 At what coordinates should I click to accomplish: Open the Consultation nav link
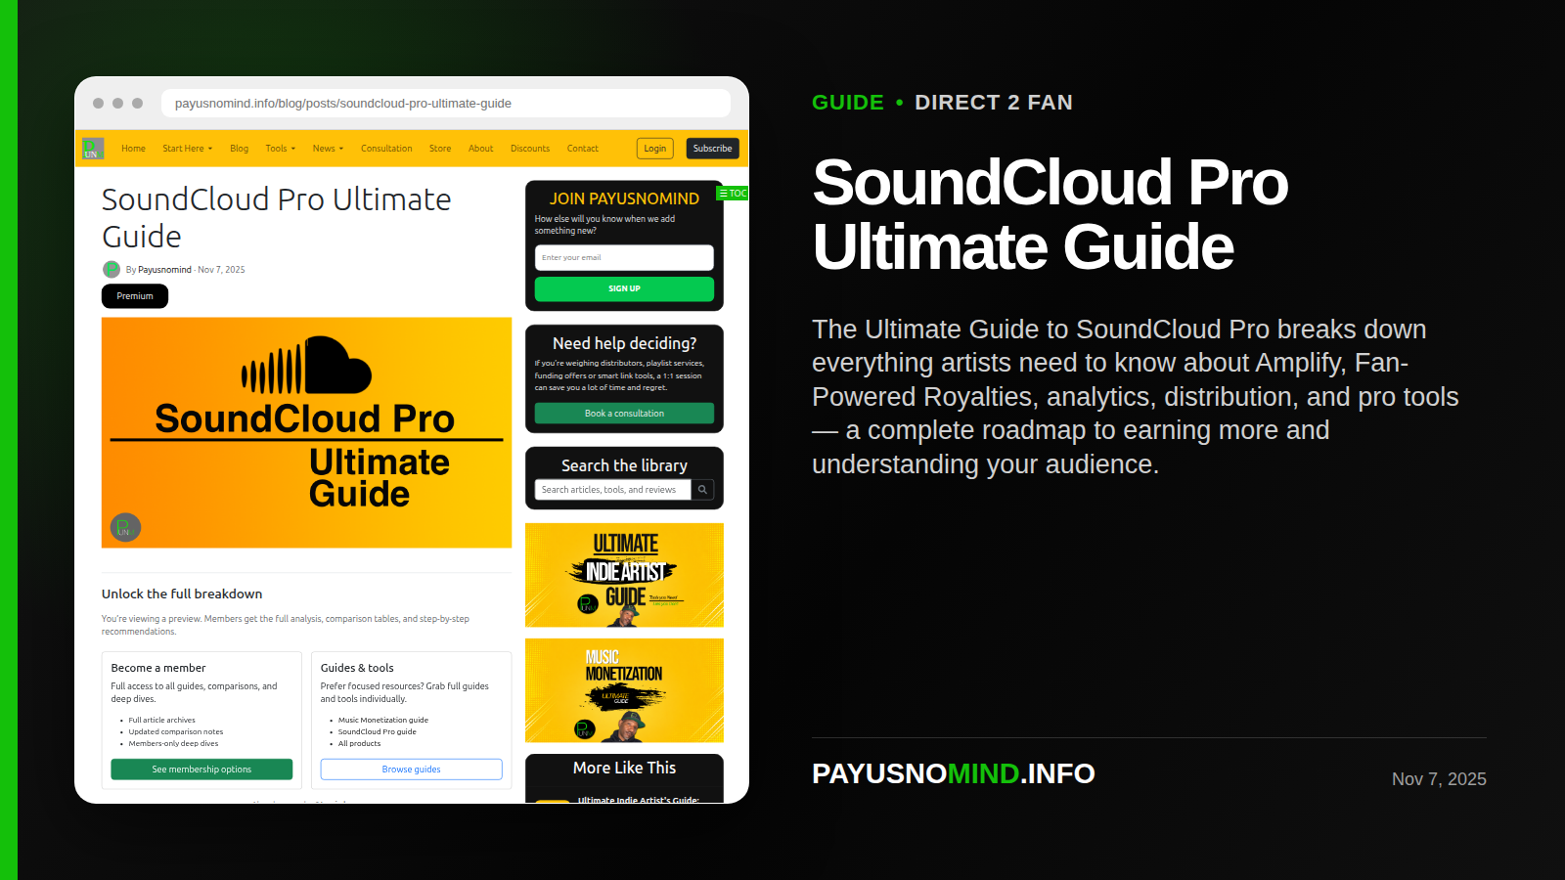click(x=386, y=149)
